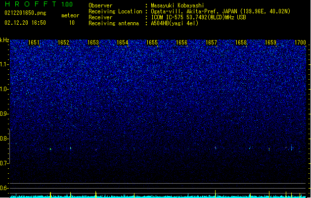Click the date stamp 02.12.20 16:50
311x198 pixels.
click(25, 23)
